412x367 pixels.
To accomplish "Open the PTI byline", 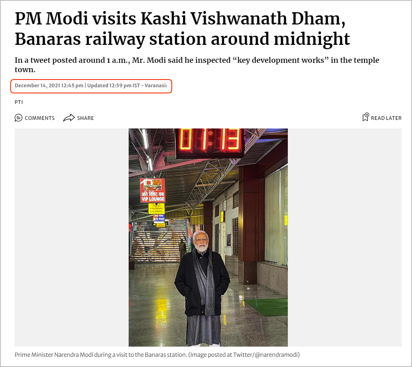I will pos(19,102).
